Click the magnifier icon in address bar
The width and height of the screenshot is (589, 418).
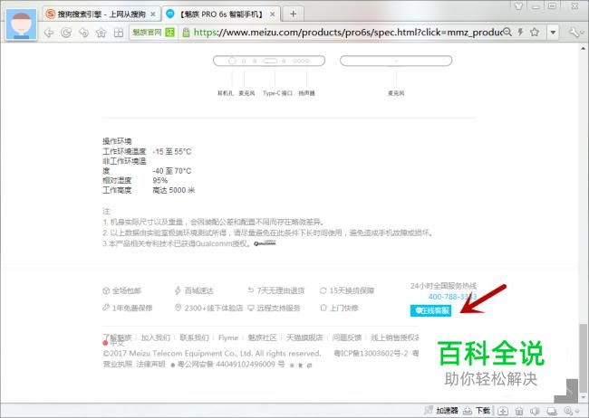[507, 33]
